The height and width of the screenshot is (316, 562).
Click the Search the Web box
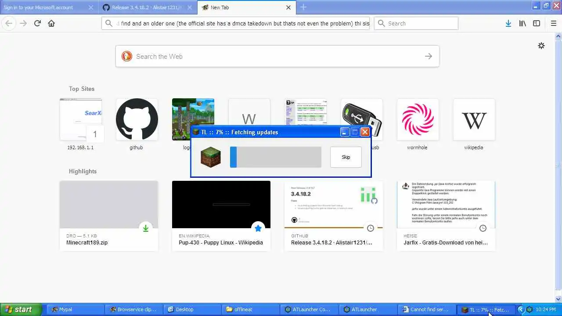277,56
